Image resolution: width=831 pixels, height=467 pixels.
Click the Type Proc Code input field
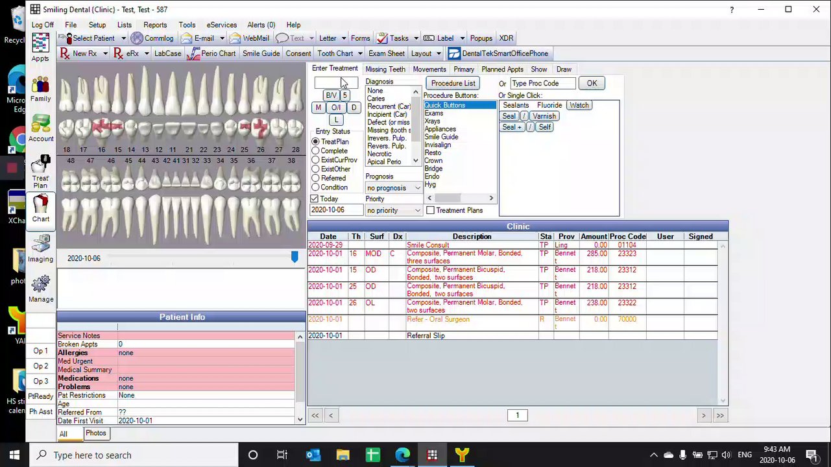tap(542, 83)
